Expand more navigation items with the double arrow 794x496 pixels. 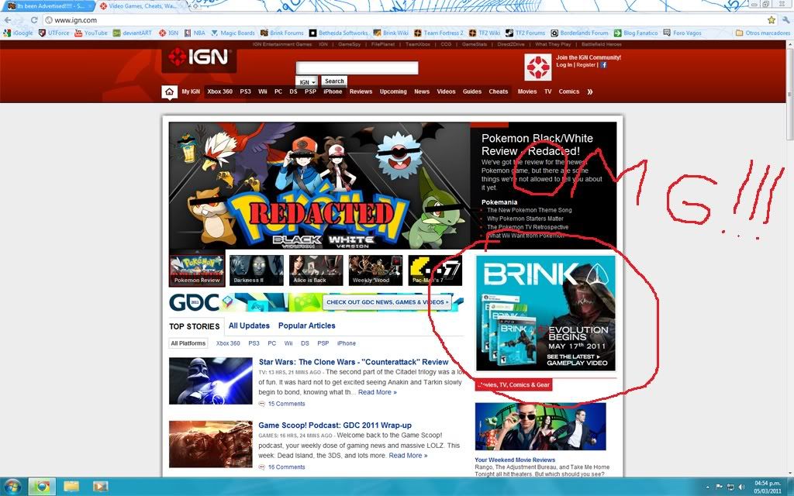click(589, 91)
